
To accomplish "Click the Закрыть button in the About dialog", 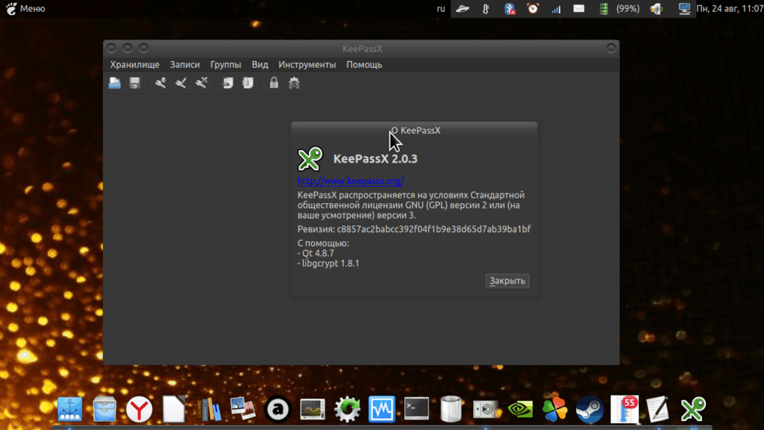I will [x=507, y=281].
